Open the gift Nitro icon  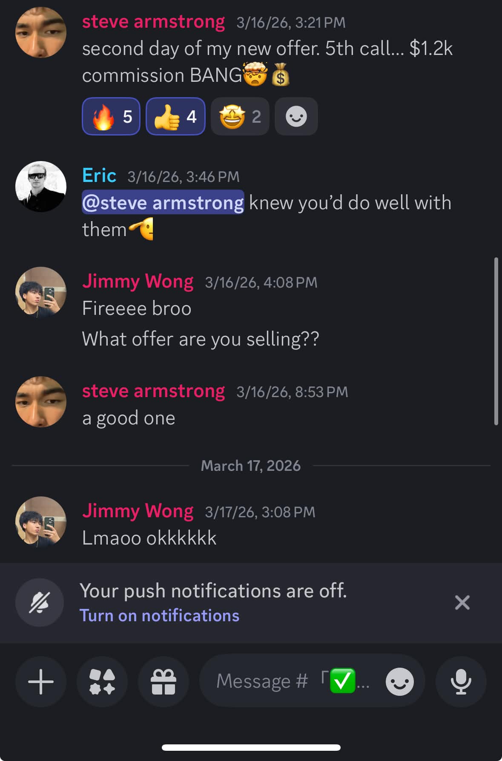coord(164,681)
